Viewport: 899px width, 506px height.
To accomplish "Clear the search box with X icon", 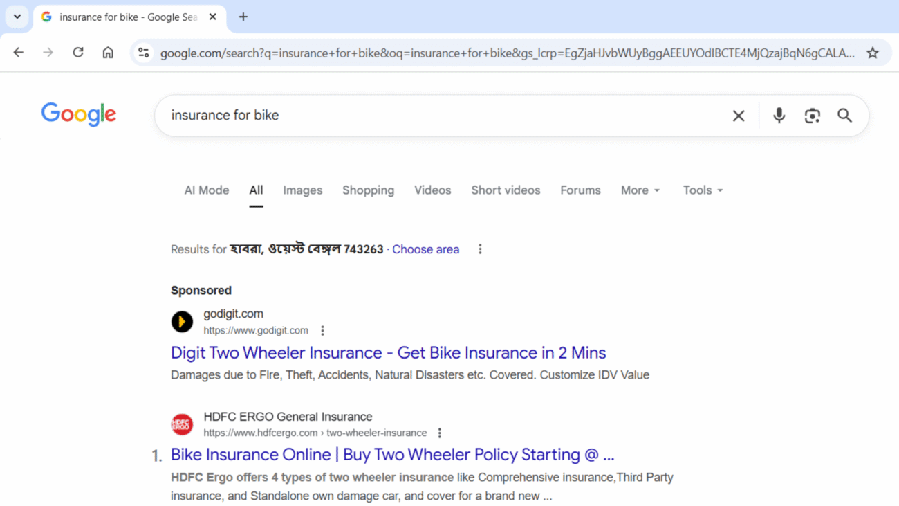I will (x=739, y=116).
